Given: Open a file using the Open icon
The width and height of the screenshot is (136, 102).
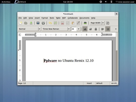Looking at the screenshot, I should click(26, 23).
